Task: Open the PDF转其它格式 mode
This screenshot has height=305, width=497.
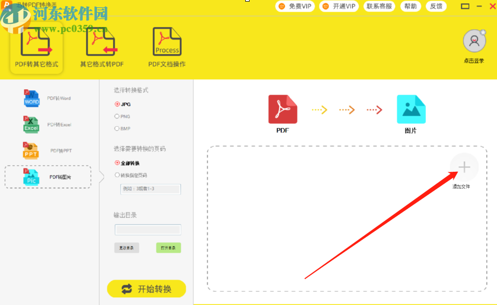Action: coord(36,47)
